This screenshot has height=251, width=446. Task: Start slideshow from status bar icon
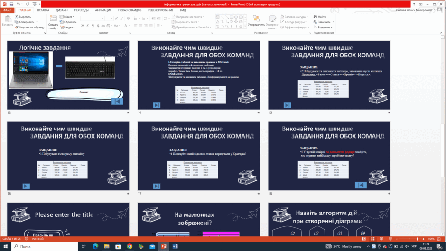tap(390, 239)
